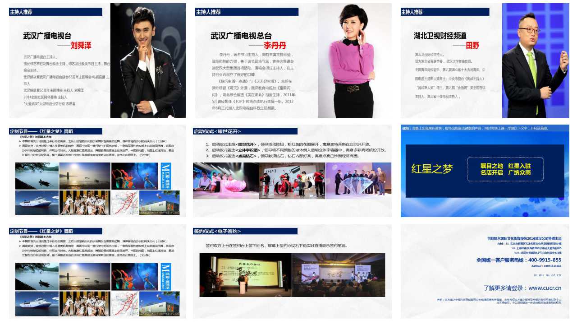The height and width of the screenshot is (325, 577).
Task: Click the photo of the man in the black tuxedo
Action: [148, 60]
